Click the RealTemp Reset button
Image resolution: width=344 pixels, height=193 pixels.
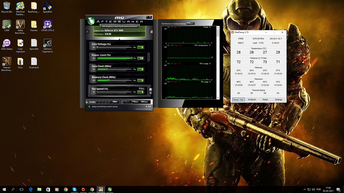265,100
